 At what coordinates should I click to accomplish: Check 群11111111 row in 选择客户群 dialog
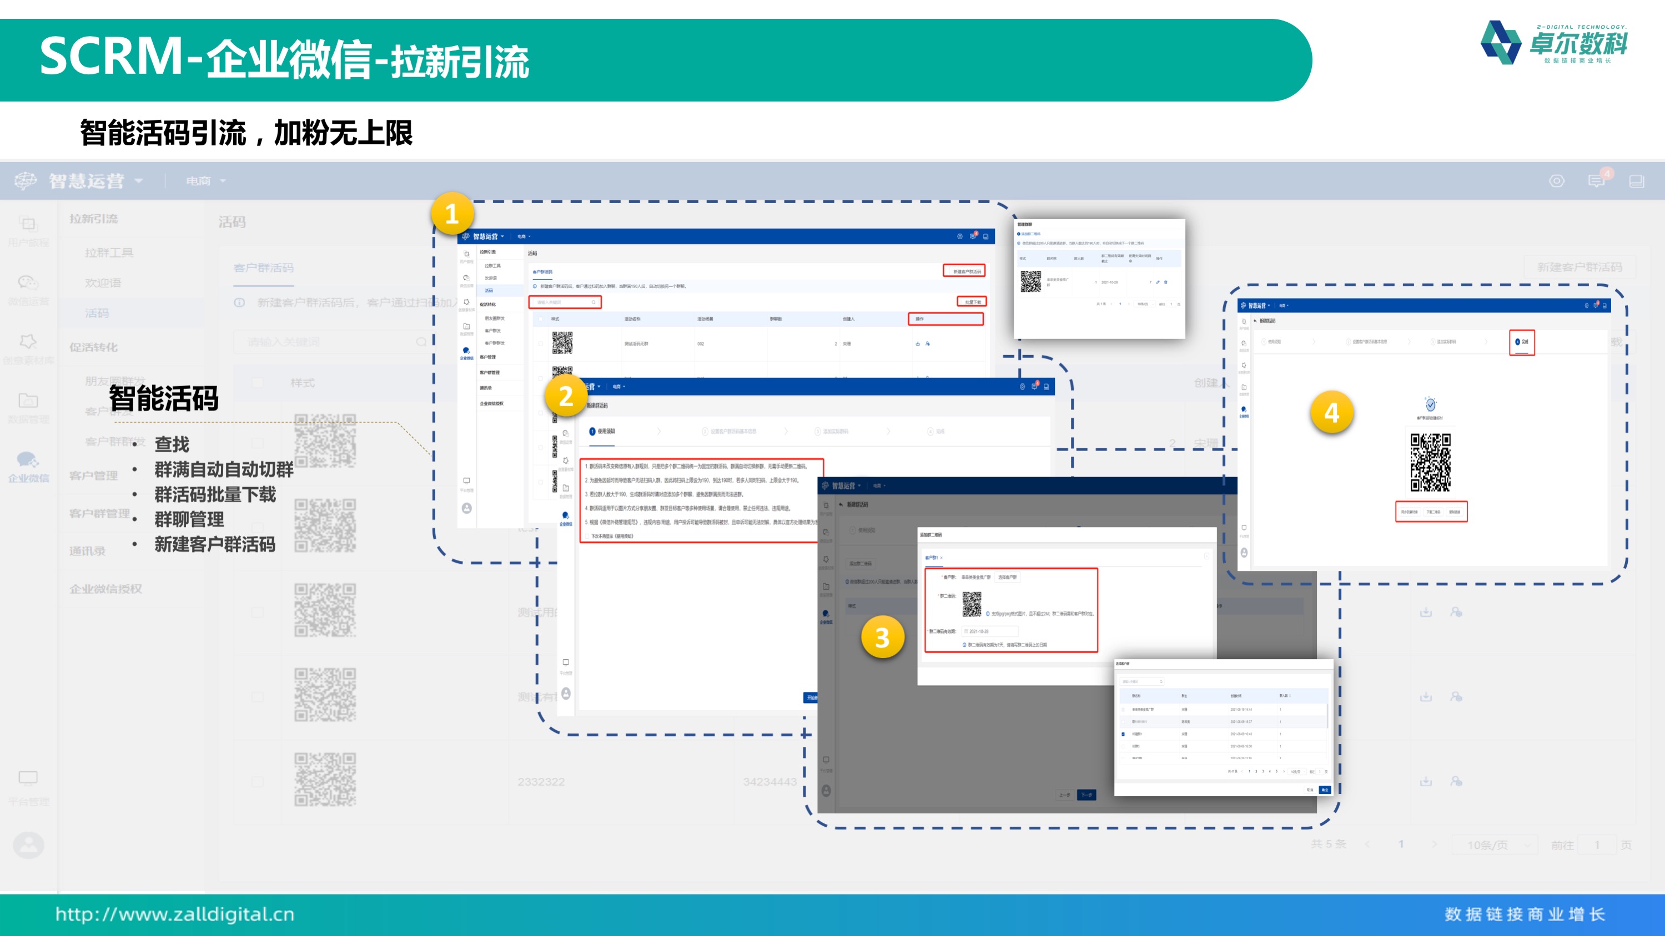(1123, 722)
